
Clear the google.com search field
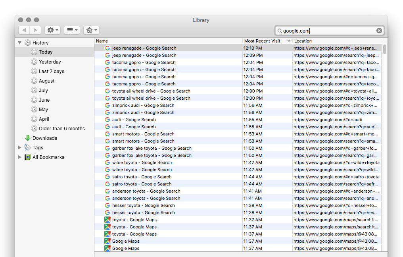tap(379, 31)
